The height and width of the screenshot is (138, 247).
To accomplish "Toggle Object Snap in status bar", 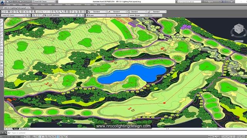I will click(40, 136).
